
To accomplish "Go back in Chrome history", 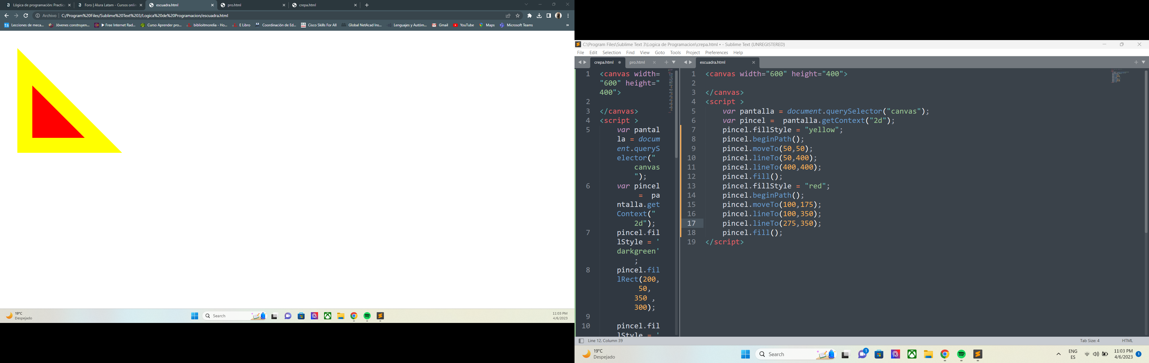I will pyautogui.click(x=7, y=16).
